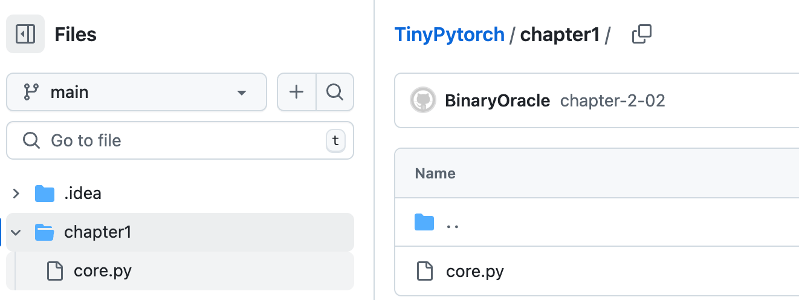The height and width of the screenshot is (300, 799).
Task: Open core.py link in the file table
Action: point(475,272)
